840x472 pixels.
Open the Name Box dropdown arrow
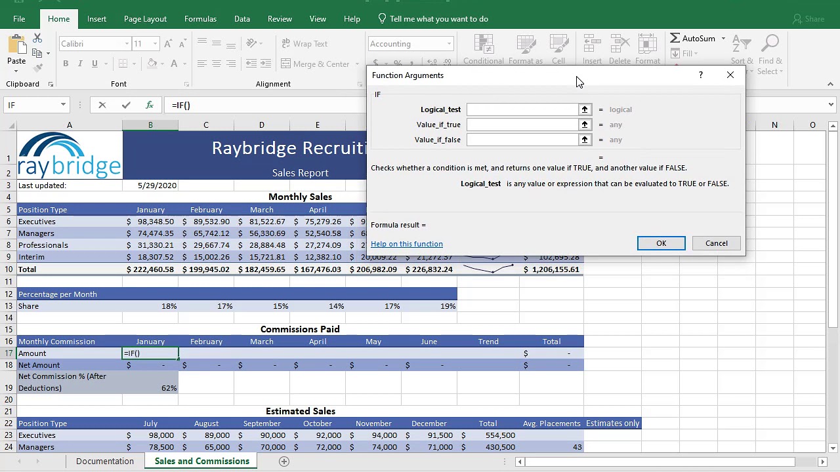[x=63, y=105]
